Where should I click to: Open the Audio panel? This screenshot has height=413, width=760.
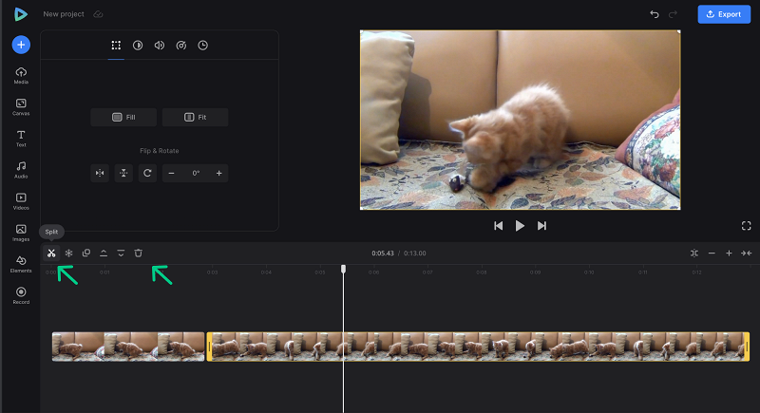[21, 170]
